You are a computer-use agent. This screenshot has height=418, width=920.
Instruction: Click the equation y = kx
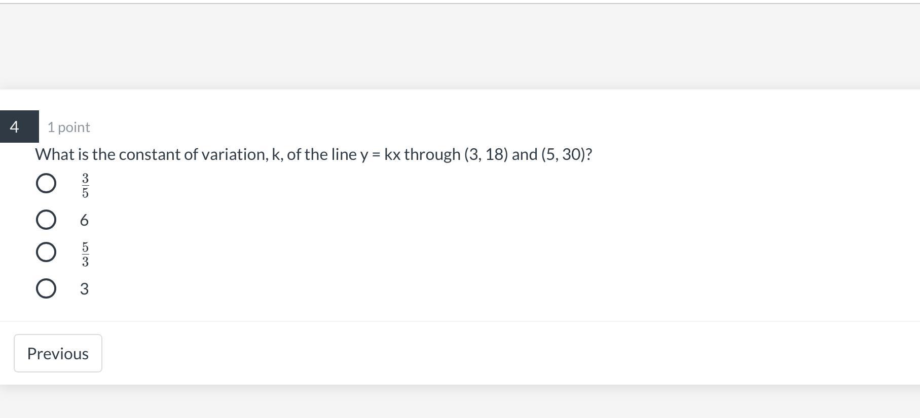point(381,154)
